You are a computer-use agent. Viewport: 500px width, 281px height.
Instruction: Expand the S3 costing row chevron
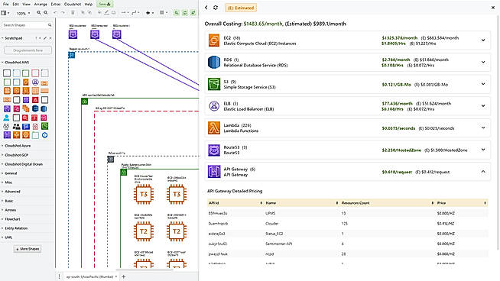pos(483,84)
